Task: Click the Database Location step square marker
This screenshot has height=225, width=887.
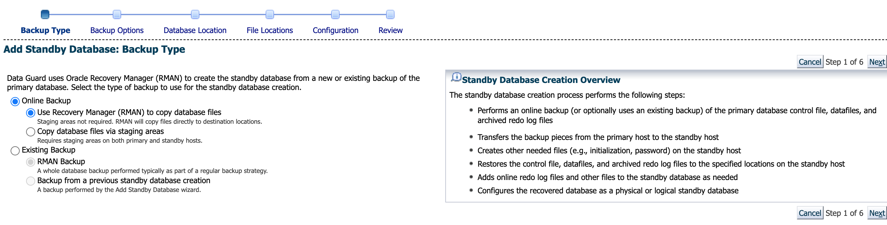Action: [x=195, y=14]
